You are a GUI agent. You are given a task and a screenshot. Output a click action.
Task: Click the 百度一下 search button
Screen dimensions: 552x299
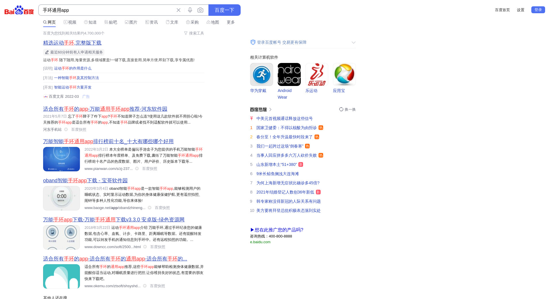(224, 10)
